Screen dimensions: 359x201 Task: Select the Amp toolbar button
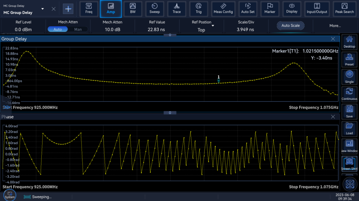pos(111,9)
